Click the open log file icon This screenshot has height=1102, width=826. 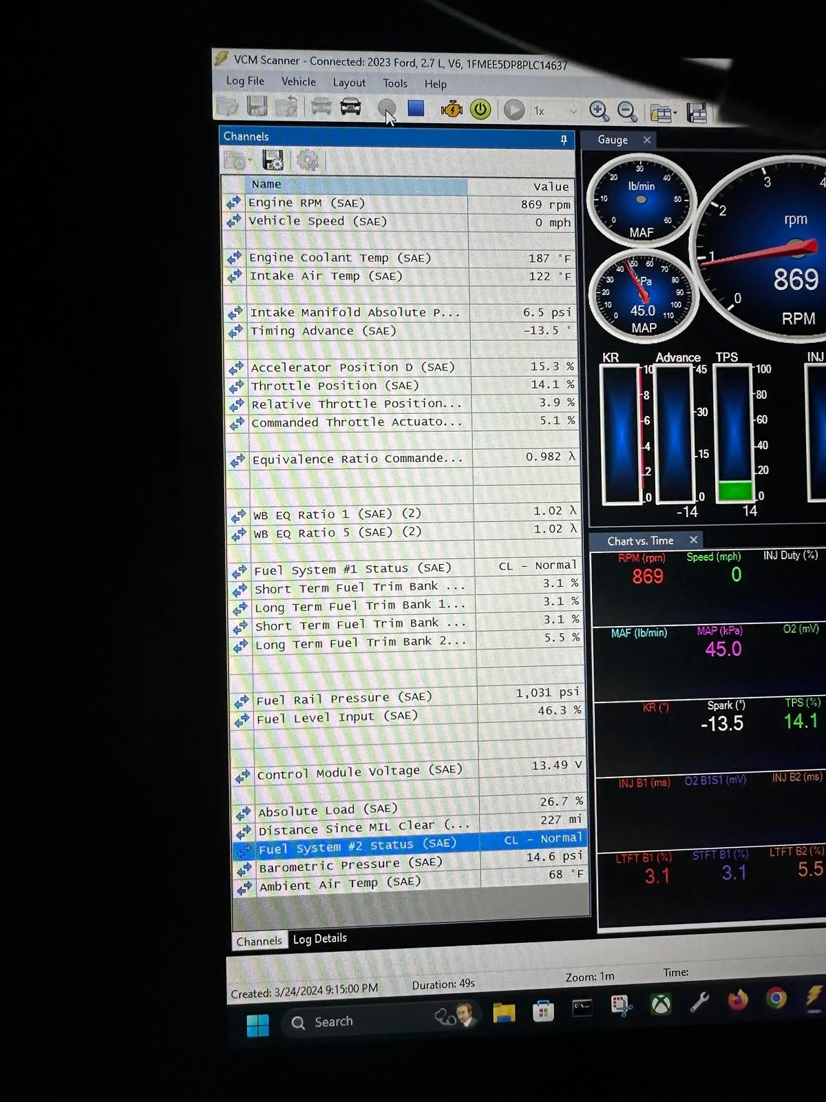point(227,106)
